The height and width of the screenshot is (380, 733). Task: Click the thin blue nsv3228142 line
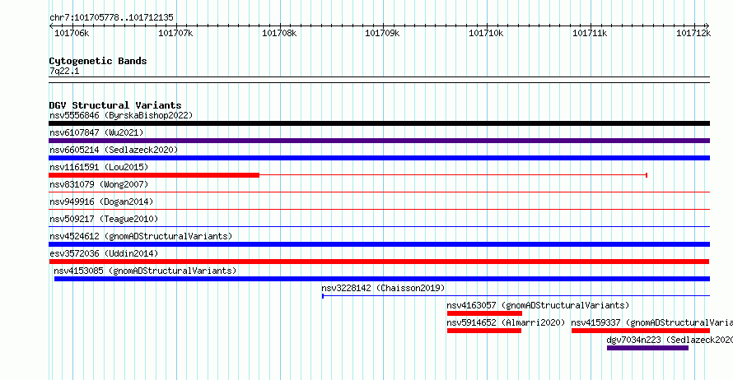point(516,296)
